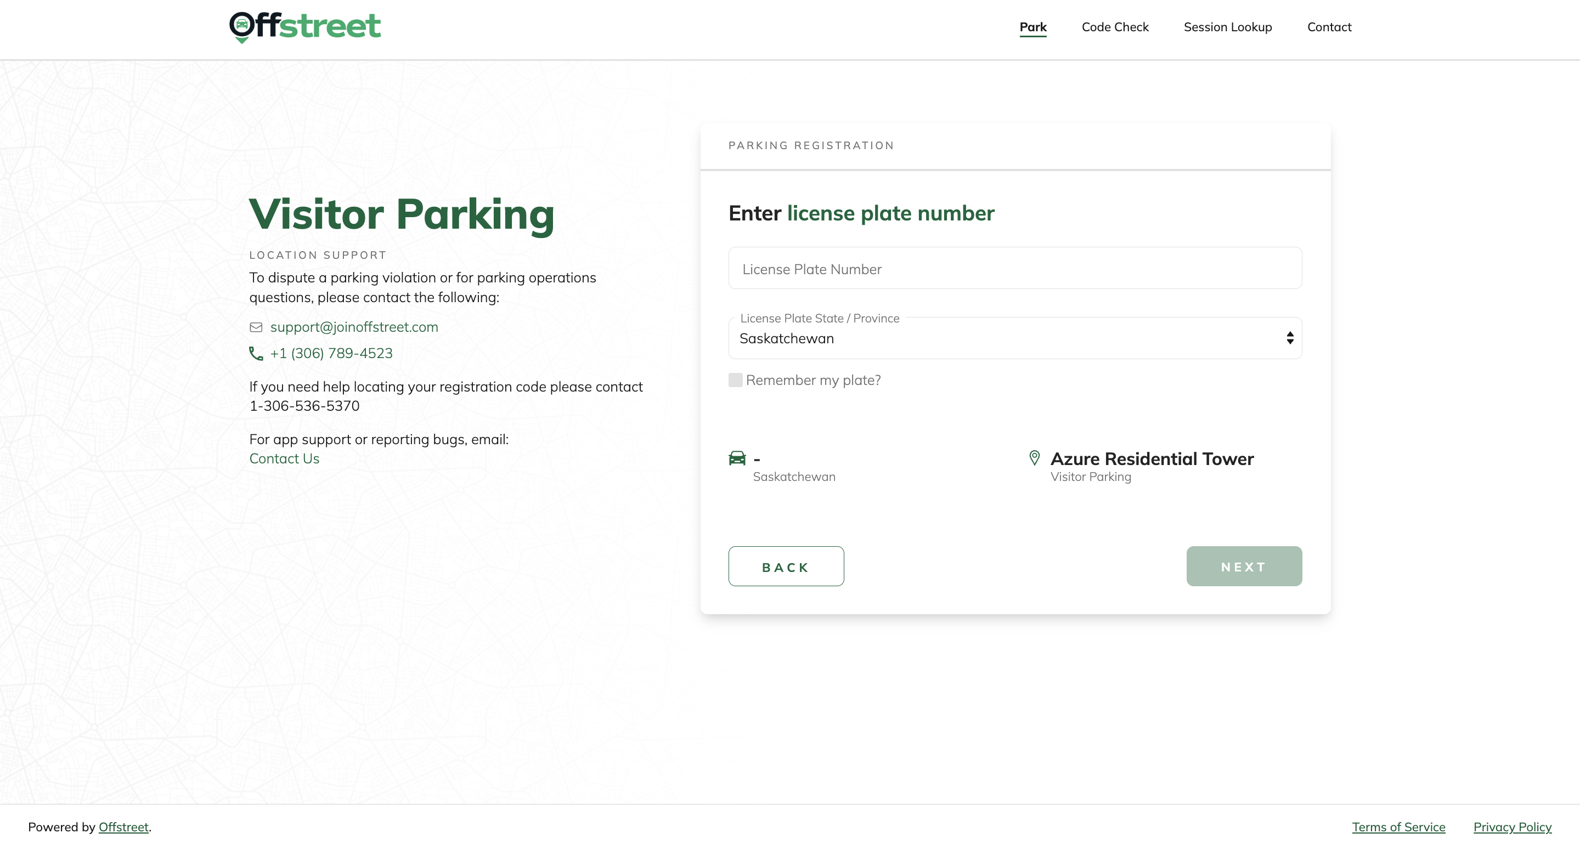Click the select arrows on province field
The width and height of the screenshot is (1580, 850).
click(1289, 338)
